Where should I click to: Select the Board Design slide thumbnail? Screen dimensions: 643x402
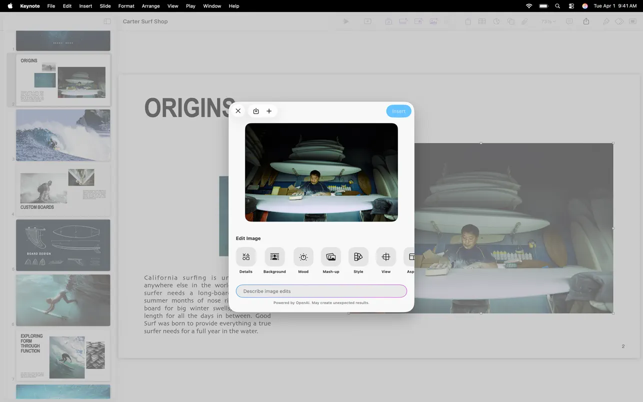[63, 245]
